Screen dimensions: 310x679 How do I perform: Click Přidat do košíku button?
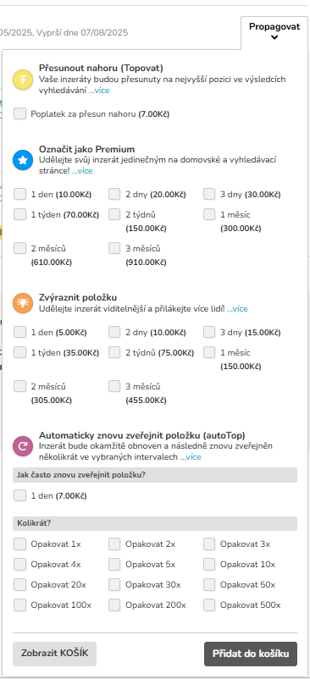[251, 654]
